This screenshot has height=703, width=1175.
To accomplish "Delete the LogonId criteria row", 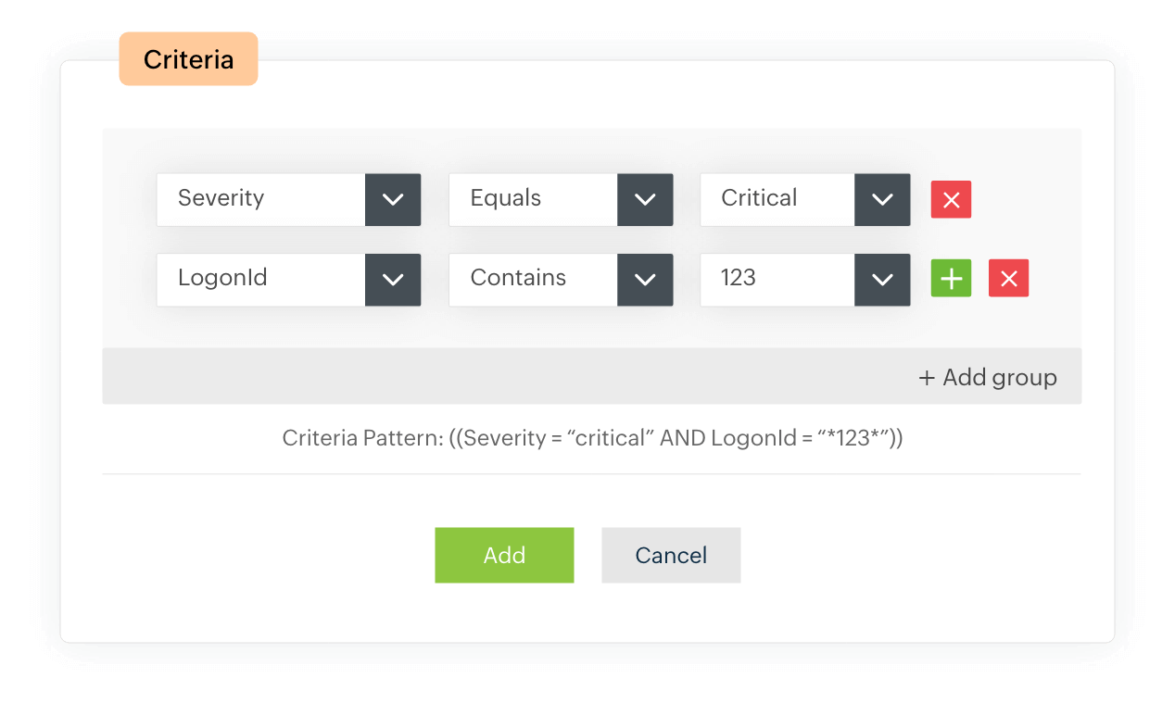I will [1009, 279].
